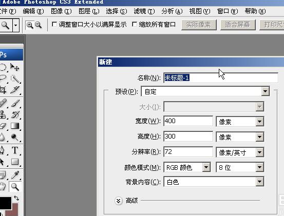
Task: Select the Hand tool
Action: 3,186
